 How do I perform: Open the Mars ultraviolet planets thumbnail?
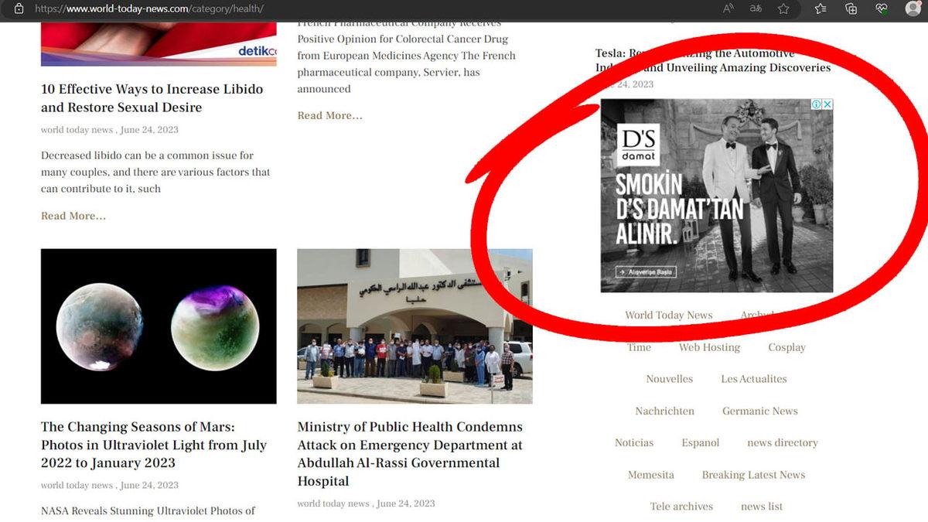coord(159,326)
